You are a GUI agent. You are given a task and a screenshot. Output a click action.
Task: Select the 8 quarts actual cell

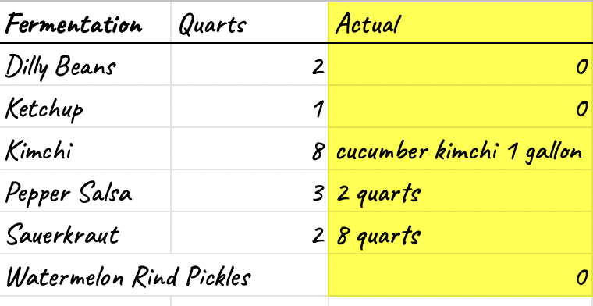click(x=460, y=233)
